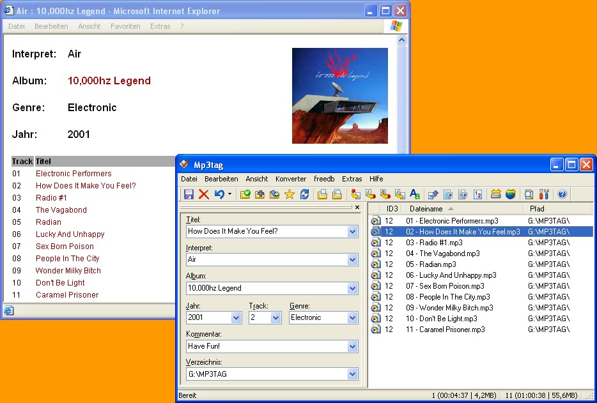This screenshot has height=403, width=597.
Task: Click the '10,000hz Legend' album link
Action: tap(109, 80)
